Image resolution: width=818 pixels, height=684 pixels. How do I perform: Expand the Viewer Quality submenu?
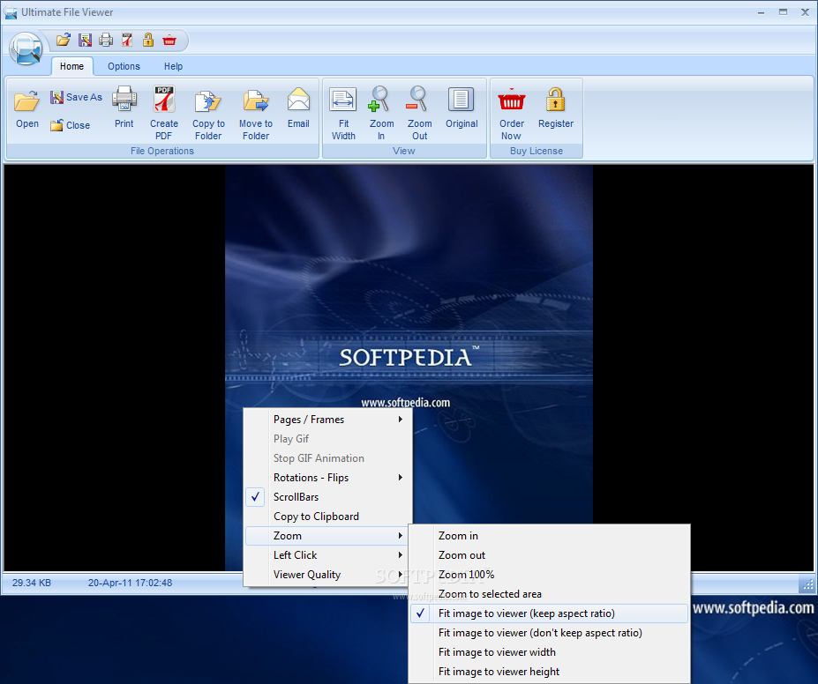point(328,575)
